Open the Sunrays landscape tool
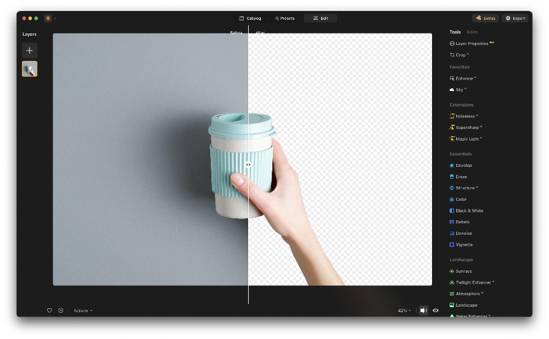The width and height of the screenshot is (549, 339). click(x=463, y=271)
